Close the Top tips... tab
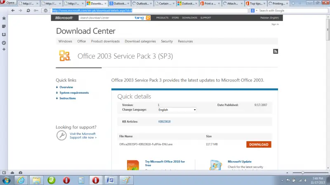This screenshot has height=185, width=330. tap(264, 4)
